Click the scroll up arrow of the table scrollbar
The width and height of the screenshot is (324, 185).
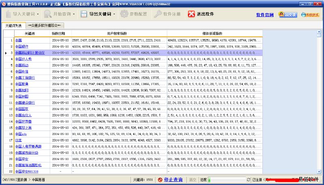[319, 32]
